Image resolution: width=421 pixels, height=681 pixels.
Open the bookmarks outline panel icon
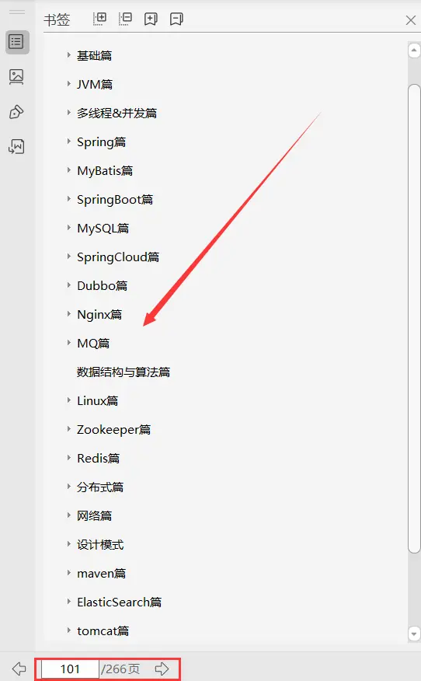(x=16, y=42)
